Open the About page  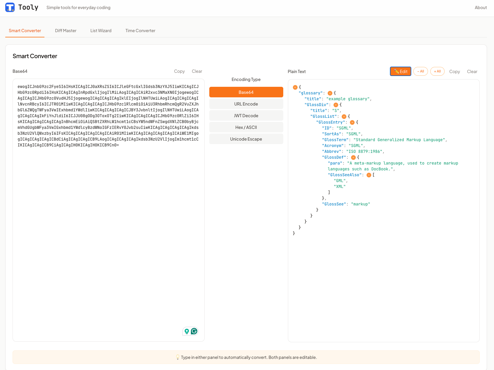481,8
